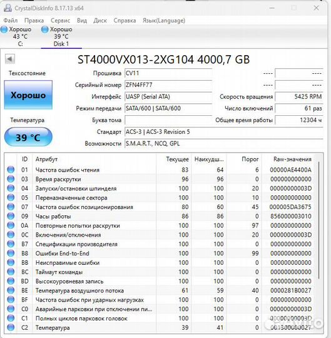The image size is (331, 338).
Task: Click the 39 °C temperature button
Action: click(28, 137)
